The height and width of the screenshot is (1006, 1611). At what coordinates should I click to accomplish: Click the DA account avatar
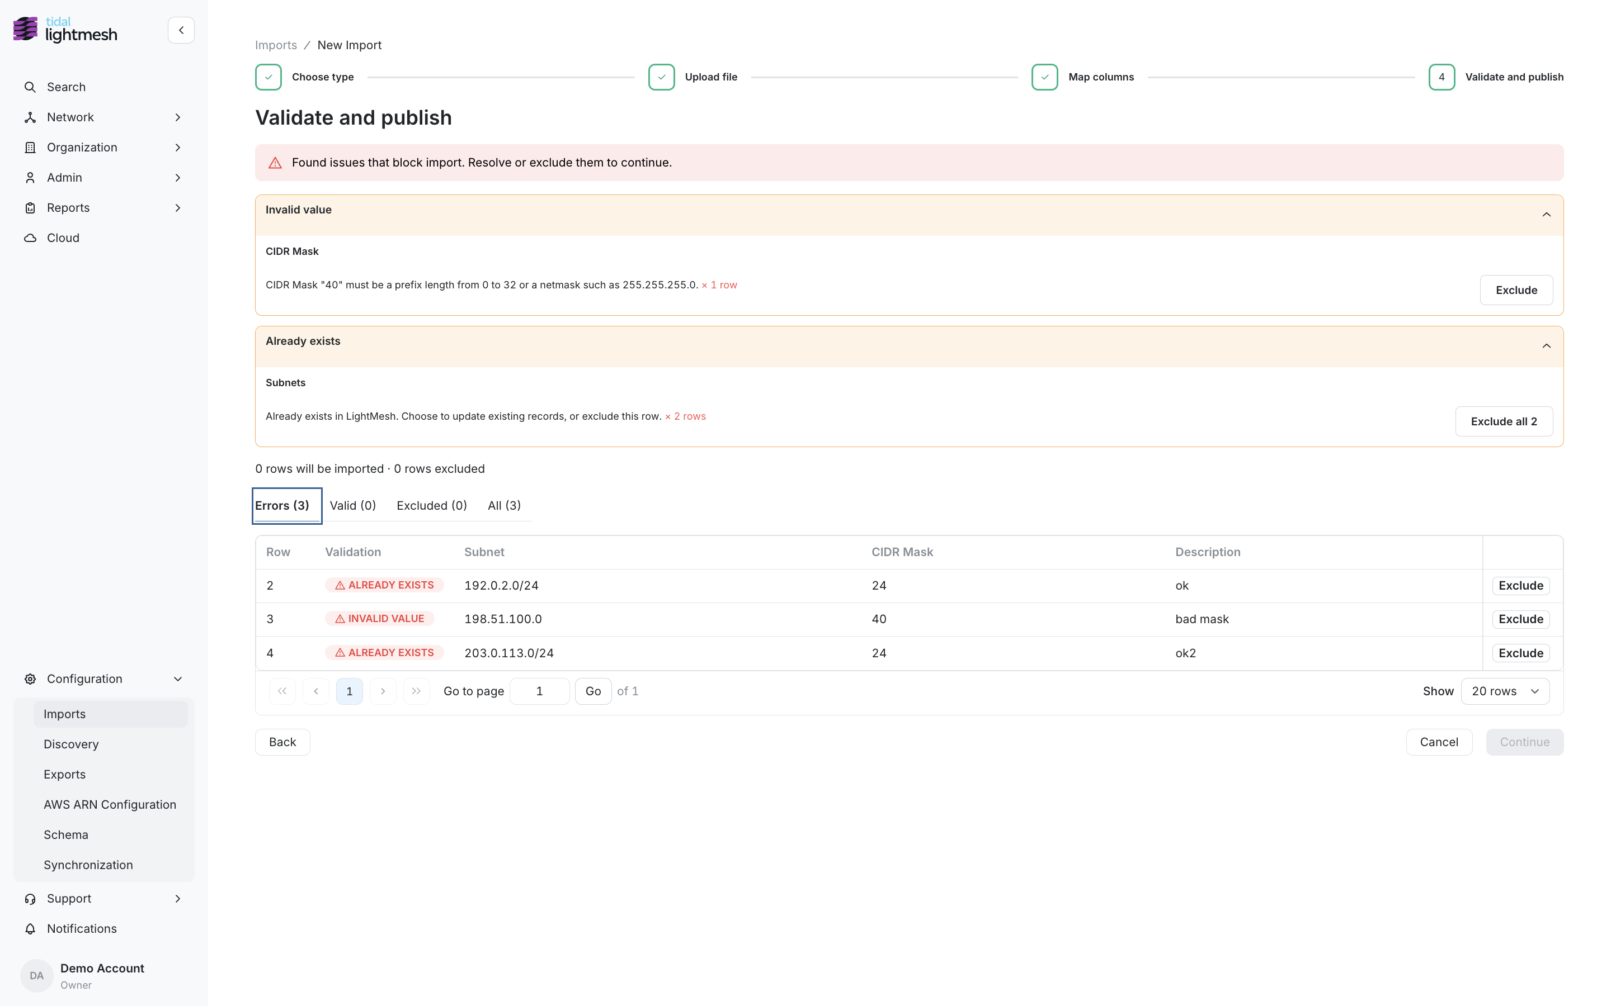36,975
